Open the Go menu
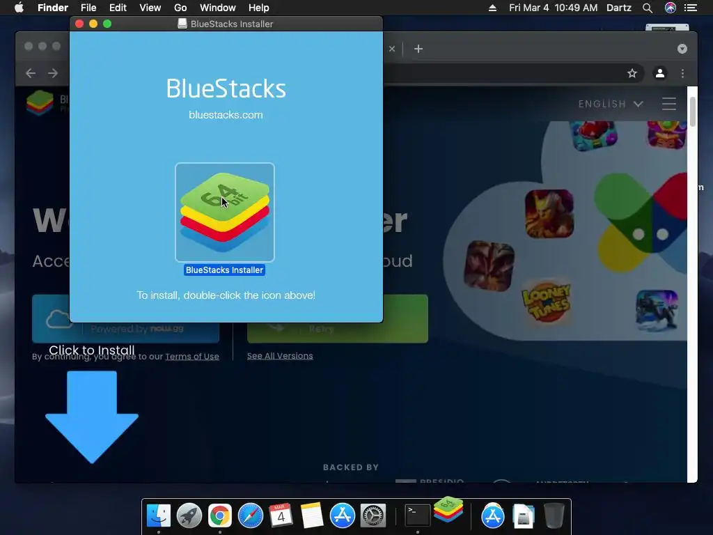The height and width of the screenshot is (535, 713). 180,8
